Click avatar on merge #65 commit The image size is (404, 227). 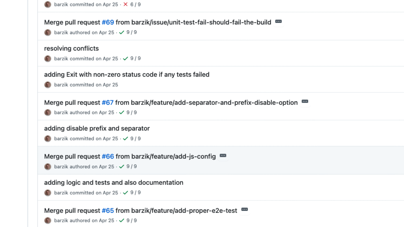coord(47,221)
